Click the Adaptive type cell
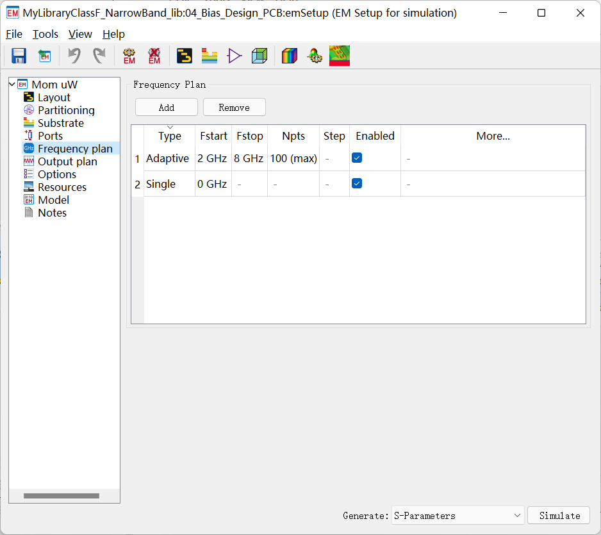This screenshot has width=601, height=535. (169, 158)
